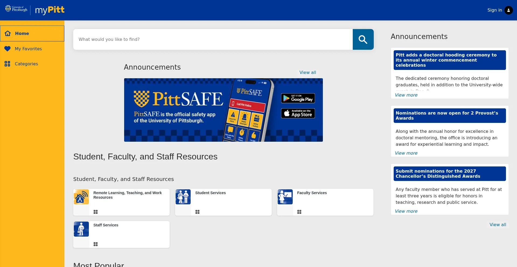Click the Sign in user avatar icon

[x=508, y=10]
